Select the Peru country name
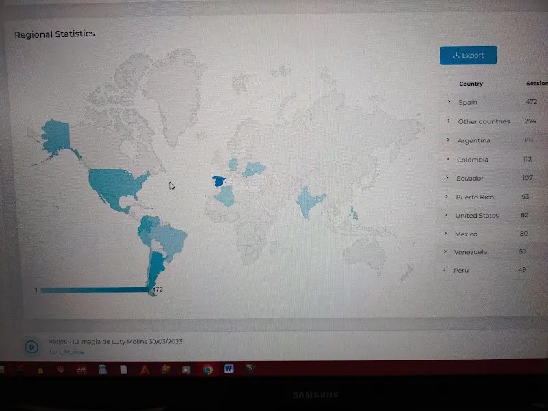 pyautogui.click(x=460, y=270)
